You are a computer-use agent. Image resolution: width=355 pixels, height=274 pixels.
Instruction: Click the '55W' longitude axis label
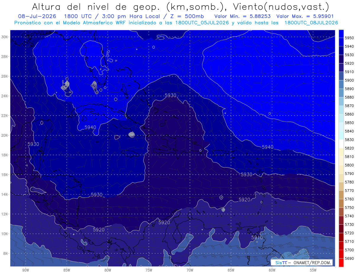[313, 270]
